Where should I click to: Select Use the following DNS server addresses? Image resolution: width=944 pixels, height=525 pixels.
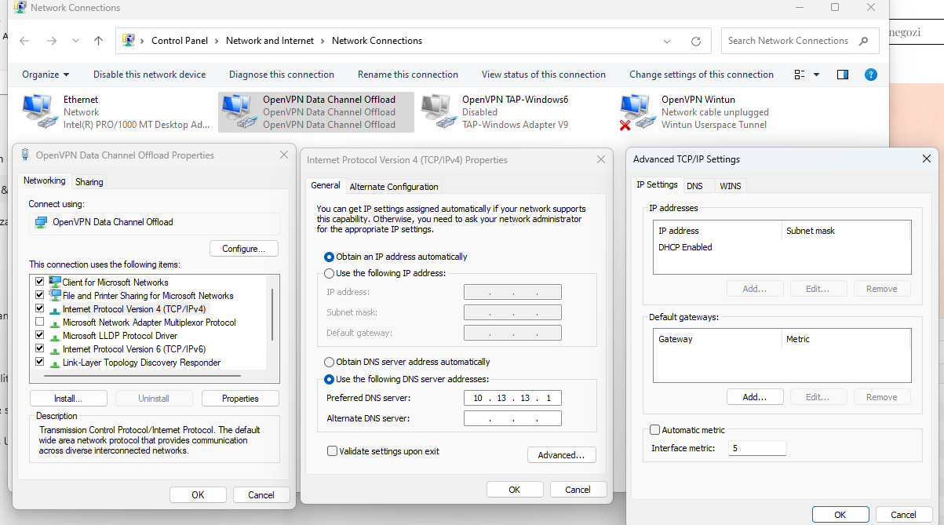tap(329, 379)
